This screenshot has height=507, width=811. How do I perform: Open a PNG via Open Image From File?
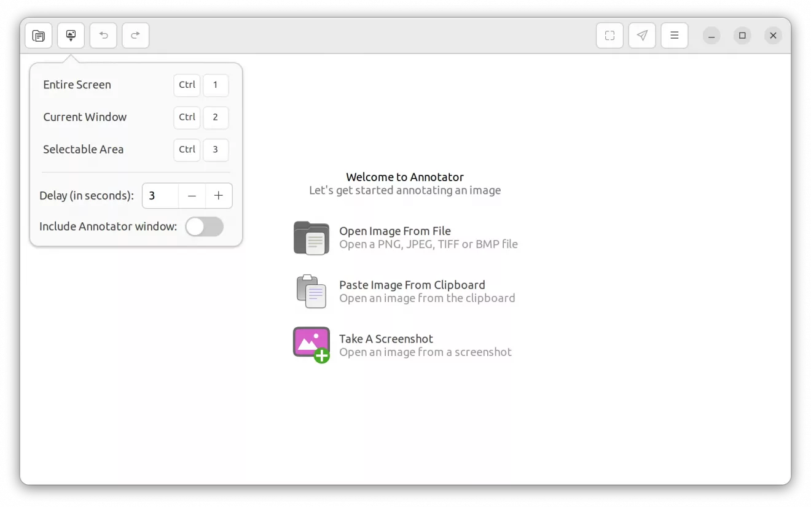point(395,231)
